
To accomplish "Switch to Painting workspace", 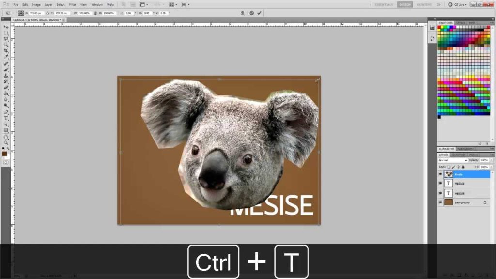I will (424, 4).
